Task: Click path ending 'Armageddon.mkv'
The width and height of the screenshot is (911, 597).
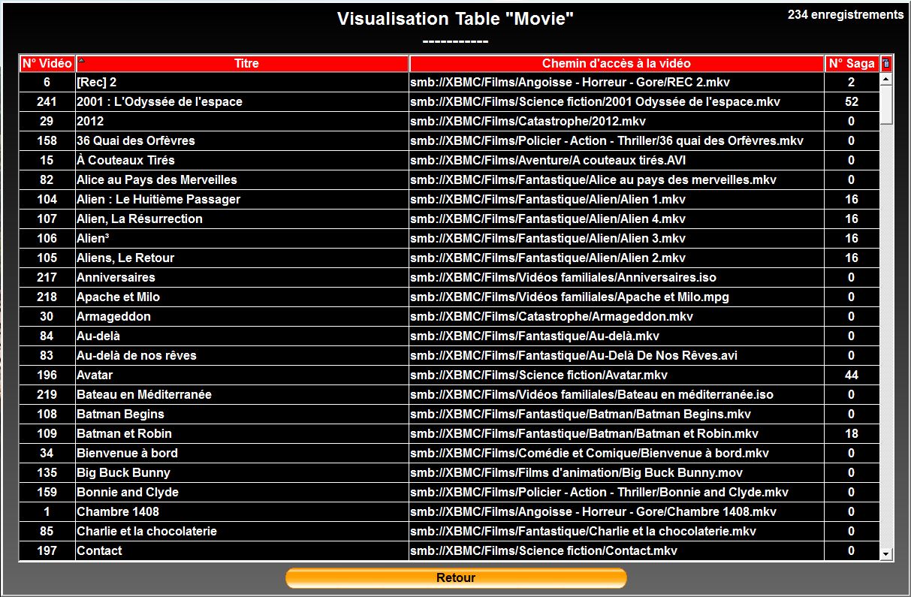Action: click(551, 316)
